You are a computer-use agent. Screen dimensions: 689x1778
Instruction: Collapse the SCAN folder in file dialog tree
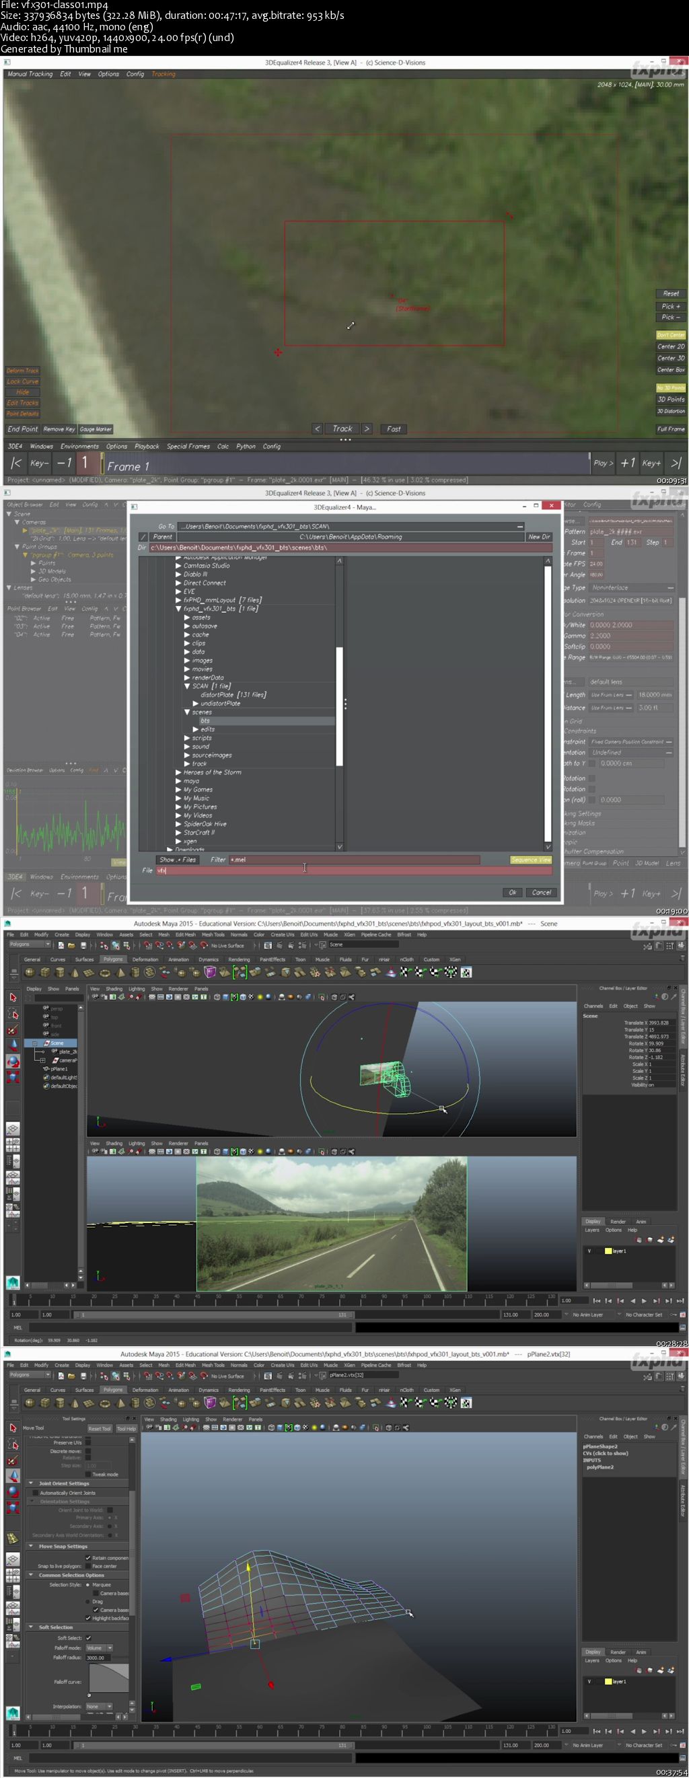(x=187, y=686)
